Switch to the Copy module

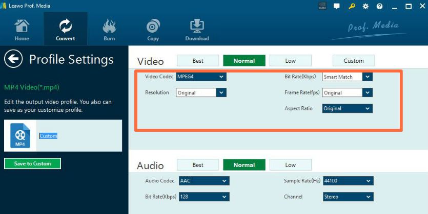(153, 29)
